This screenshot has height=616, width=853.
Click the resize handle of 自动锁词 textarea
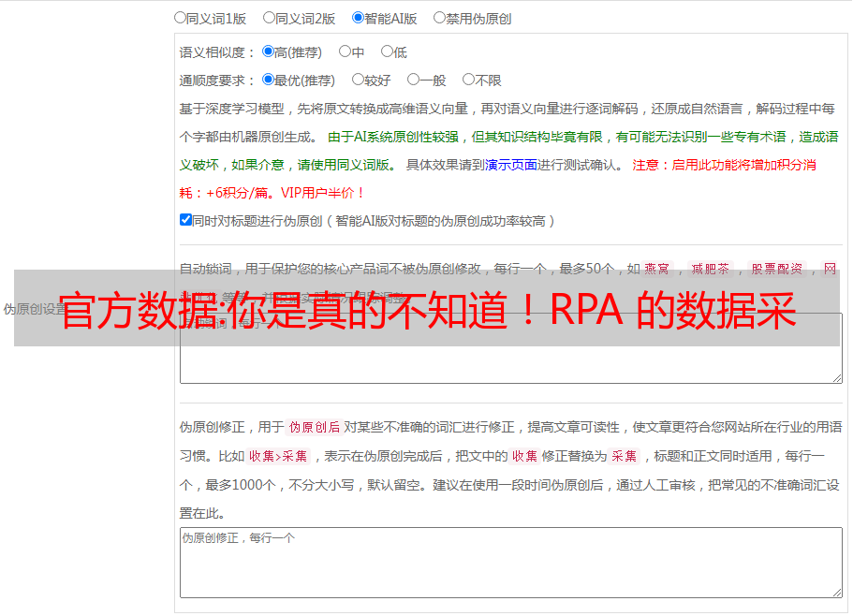(x=837, y=377)
